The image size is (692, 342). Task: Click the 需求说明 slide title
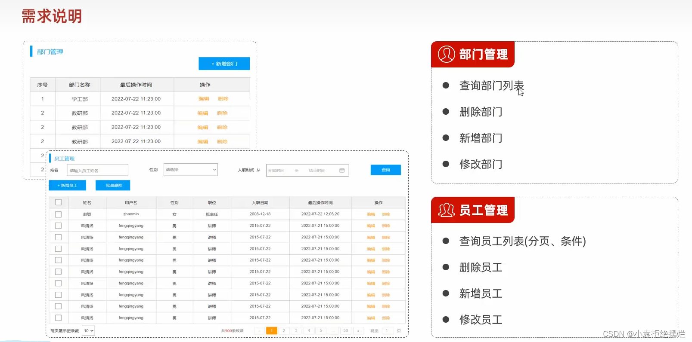pyautogui.click(x=52, y=16)
